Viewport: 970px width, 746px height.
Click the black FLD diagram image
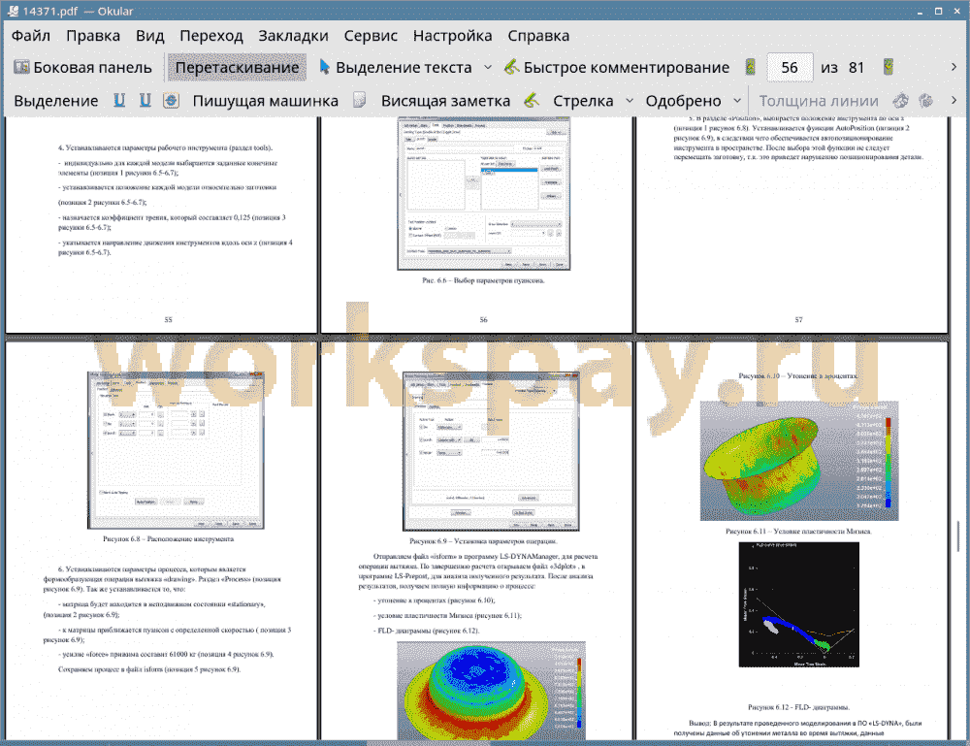coord(798,605)
